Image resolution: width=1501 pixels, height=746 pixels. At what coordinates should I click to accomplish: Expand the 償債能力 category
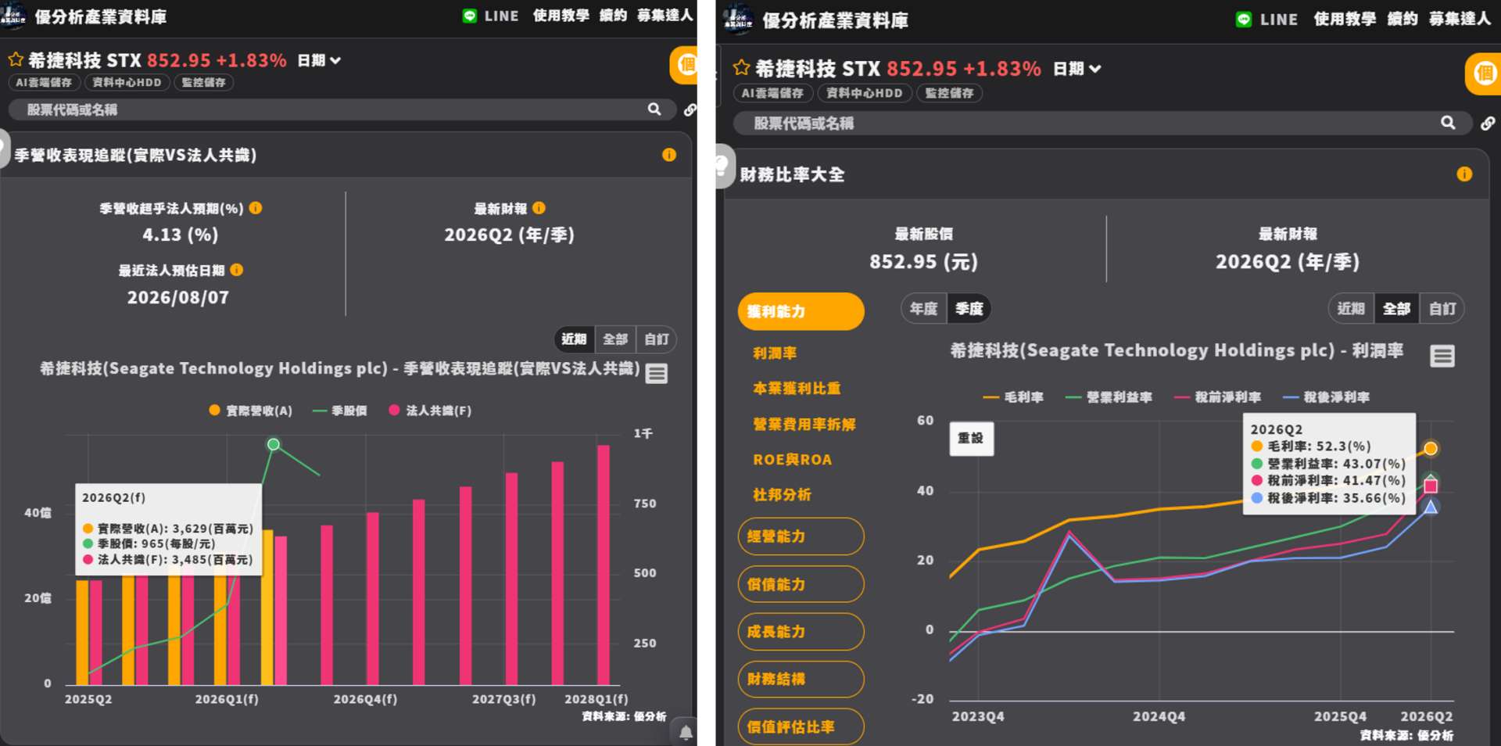coord(801,584)
